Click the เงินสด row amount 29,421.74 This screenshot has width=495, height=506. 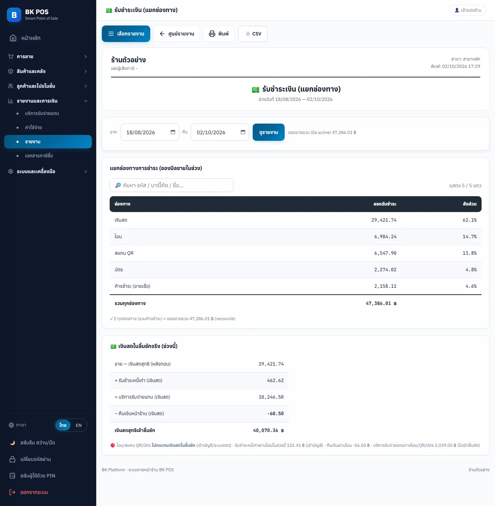click(384, 220)
